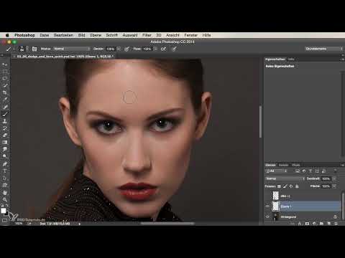This screenshot has height=258, width=345.
Task: Hide the selected Ebene 1 layer
Action: [x=267, y=206]
